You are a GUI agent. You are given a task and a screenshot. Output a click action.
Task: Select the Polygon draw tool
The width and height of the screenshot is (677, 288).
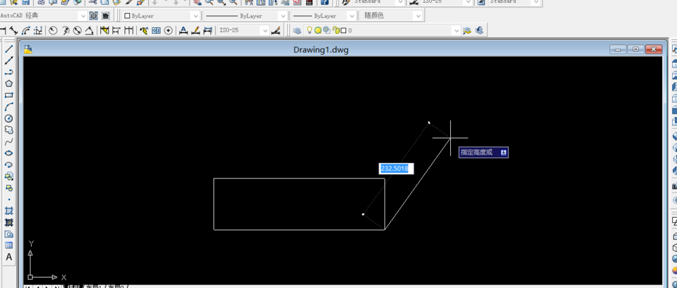[x=9, y=84]
